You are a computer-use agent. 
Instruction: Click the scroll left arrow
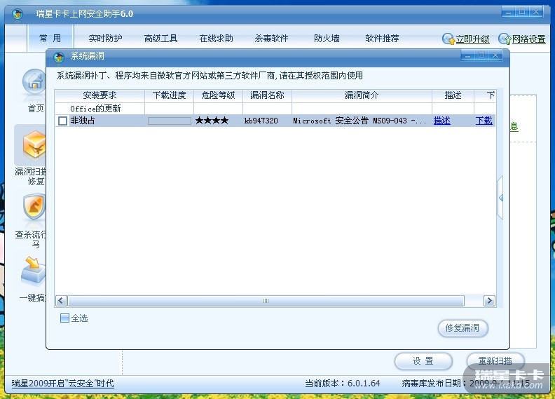coord(61,301)
